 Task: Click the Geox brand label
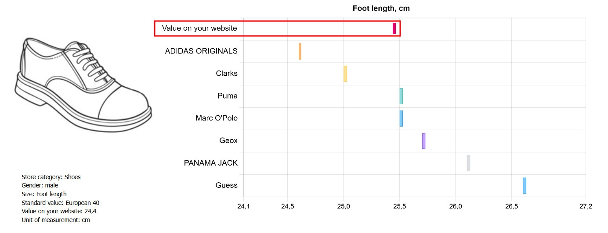pos(228,141)
